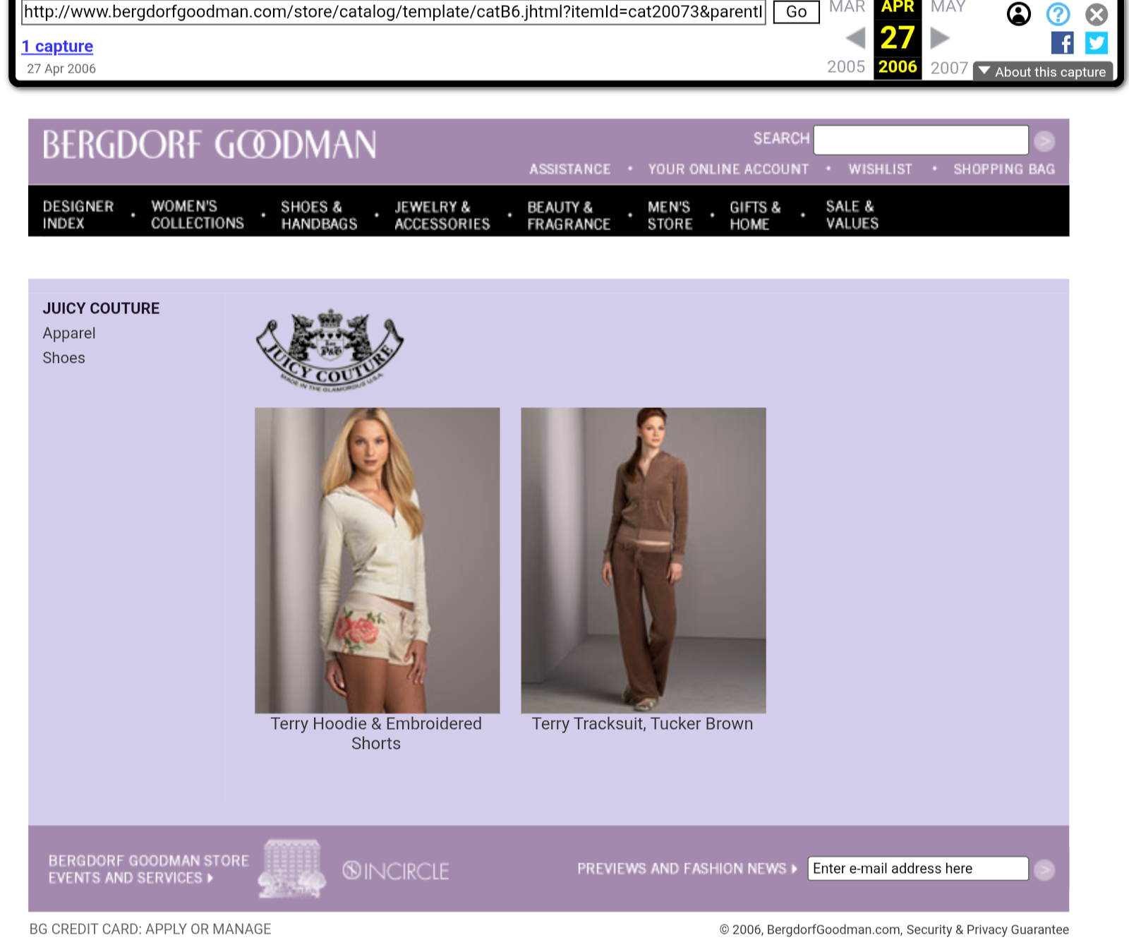1129x952 pixels.
Task: Click the e-mail address input field
Action: pyautogui.click(x=918, y=869)
